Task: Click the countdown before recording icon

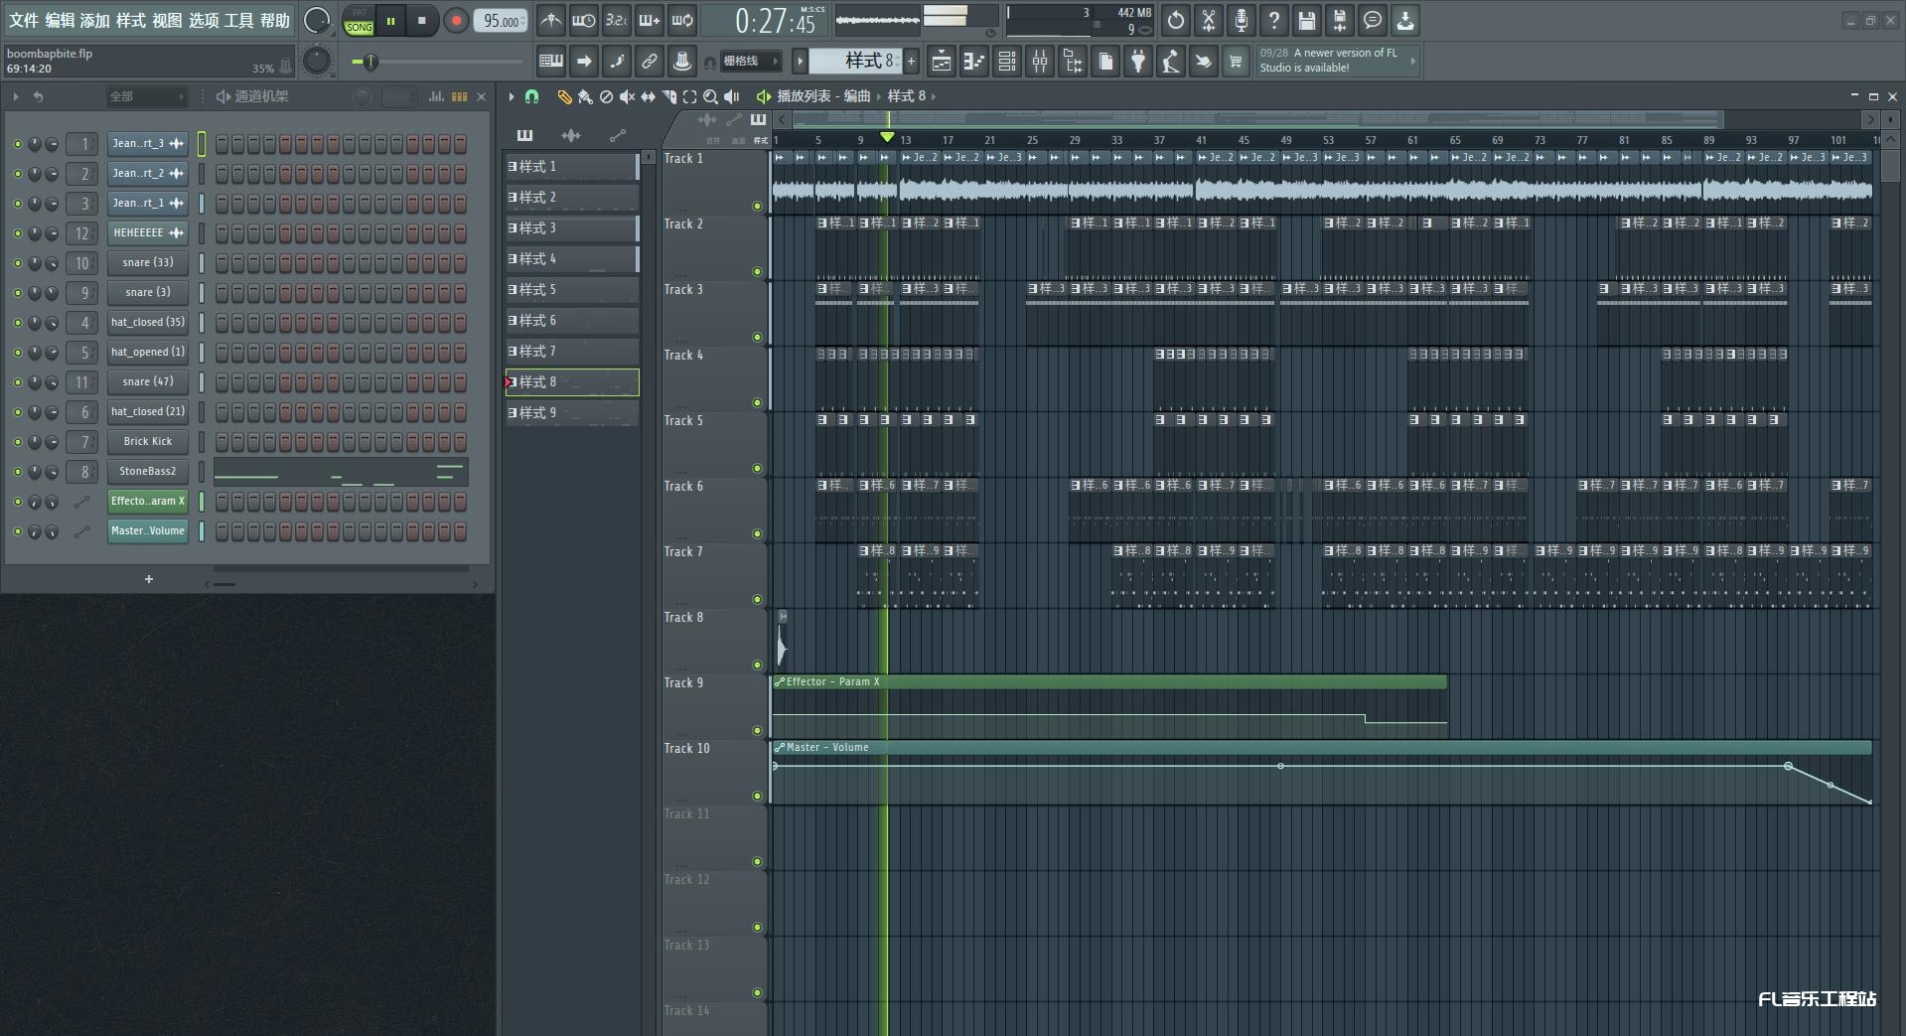Action: tap(617, 20)
